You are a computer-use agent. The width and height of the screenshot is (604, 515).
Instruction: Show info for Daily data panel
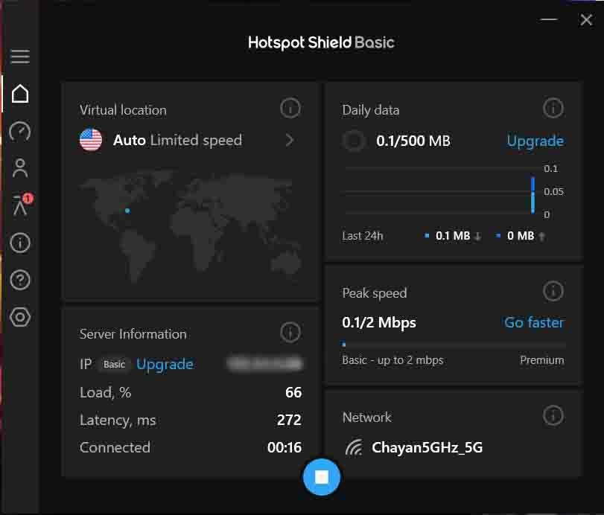(553, 108)
